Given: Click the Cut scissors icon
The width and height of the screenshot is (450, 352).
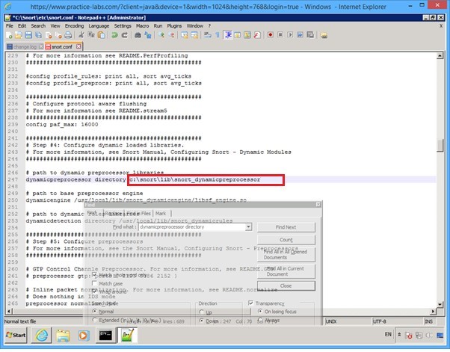Looking at the screenshot, I should click(81, 35).
